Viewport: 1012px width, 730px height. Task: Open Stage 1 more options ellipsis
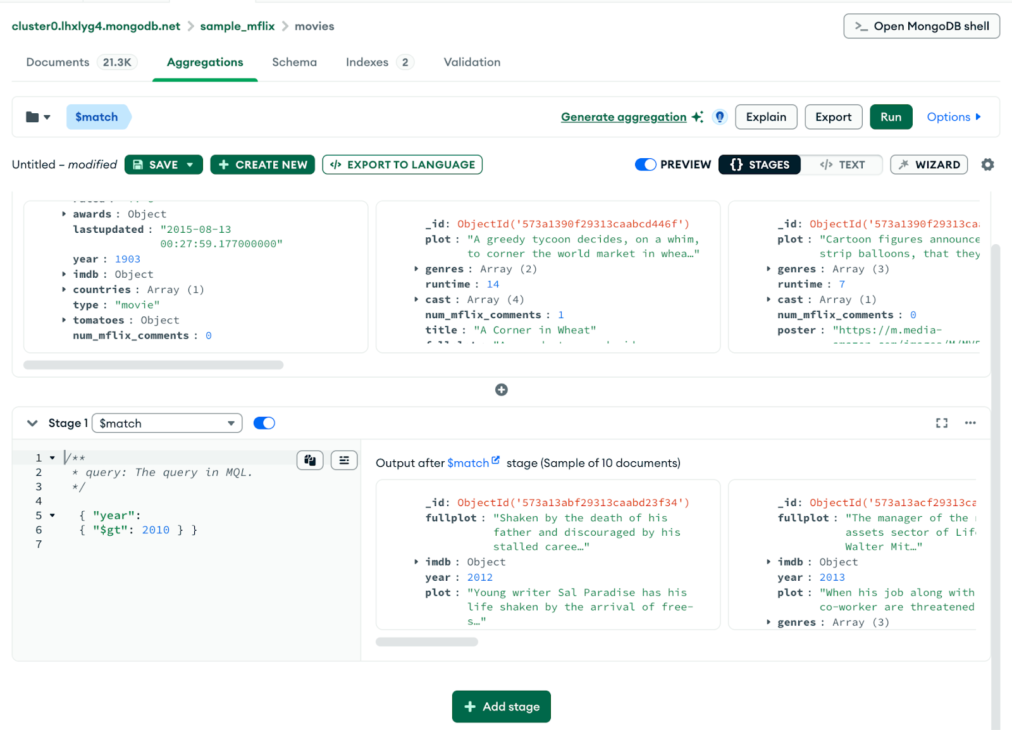pos(970,423)
